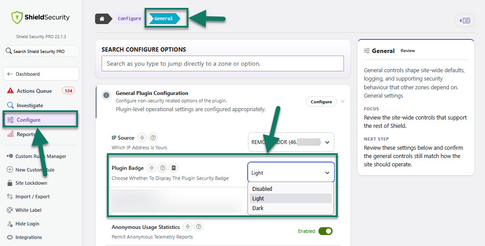Image resolution: width=485 pixels, height=246 pixels.
Task: Click the home breadcrumb icon
Action: coord(103,18)
